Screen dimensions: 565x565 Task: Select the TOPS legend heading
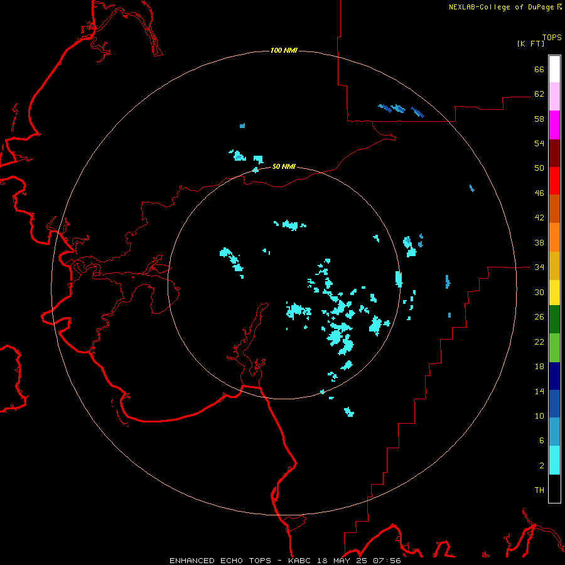pyautogui.click(x=552, y=37)
